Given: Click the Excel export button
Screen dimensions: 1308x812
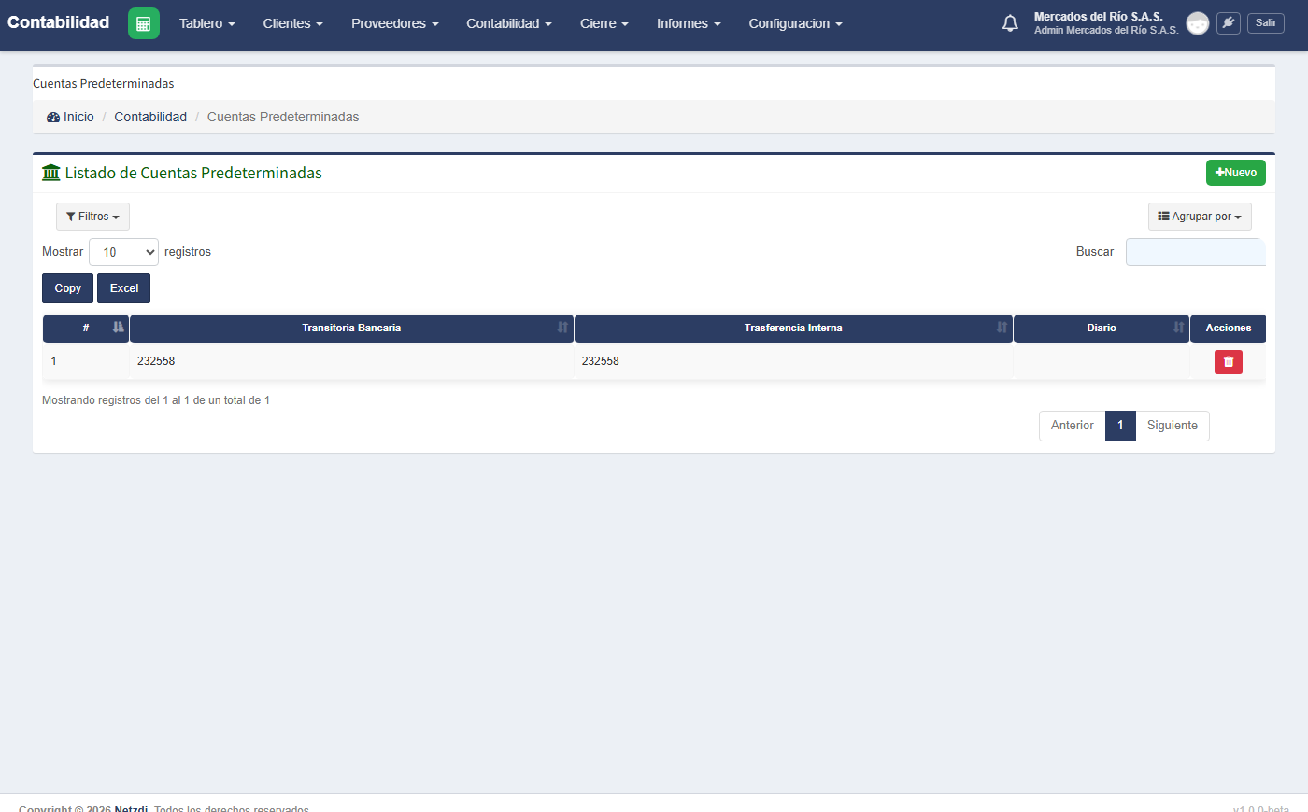Looking at the screenshot, I should (x=123, y=288).
